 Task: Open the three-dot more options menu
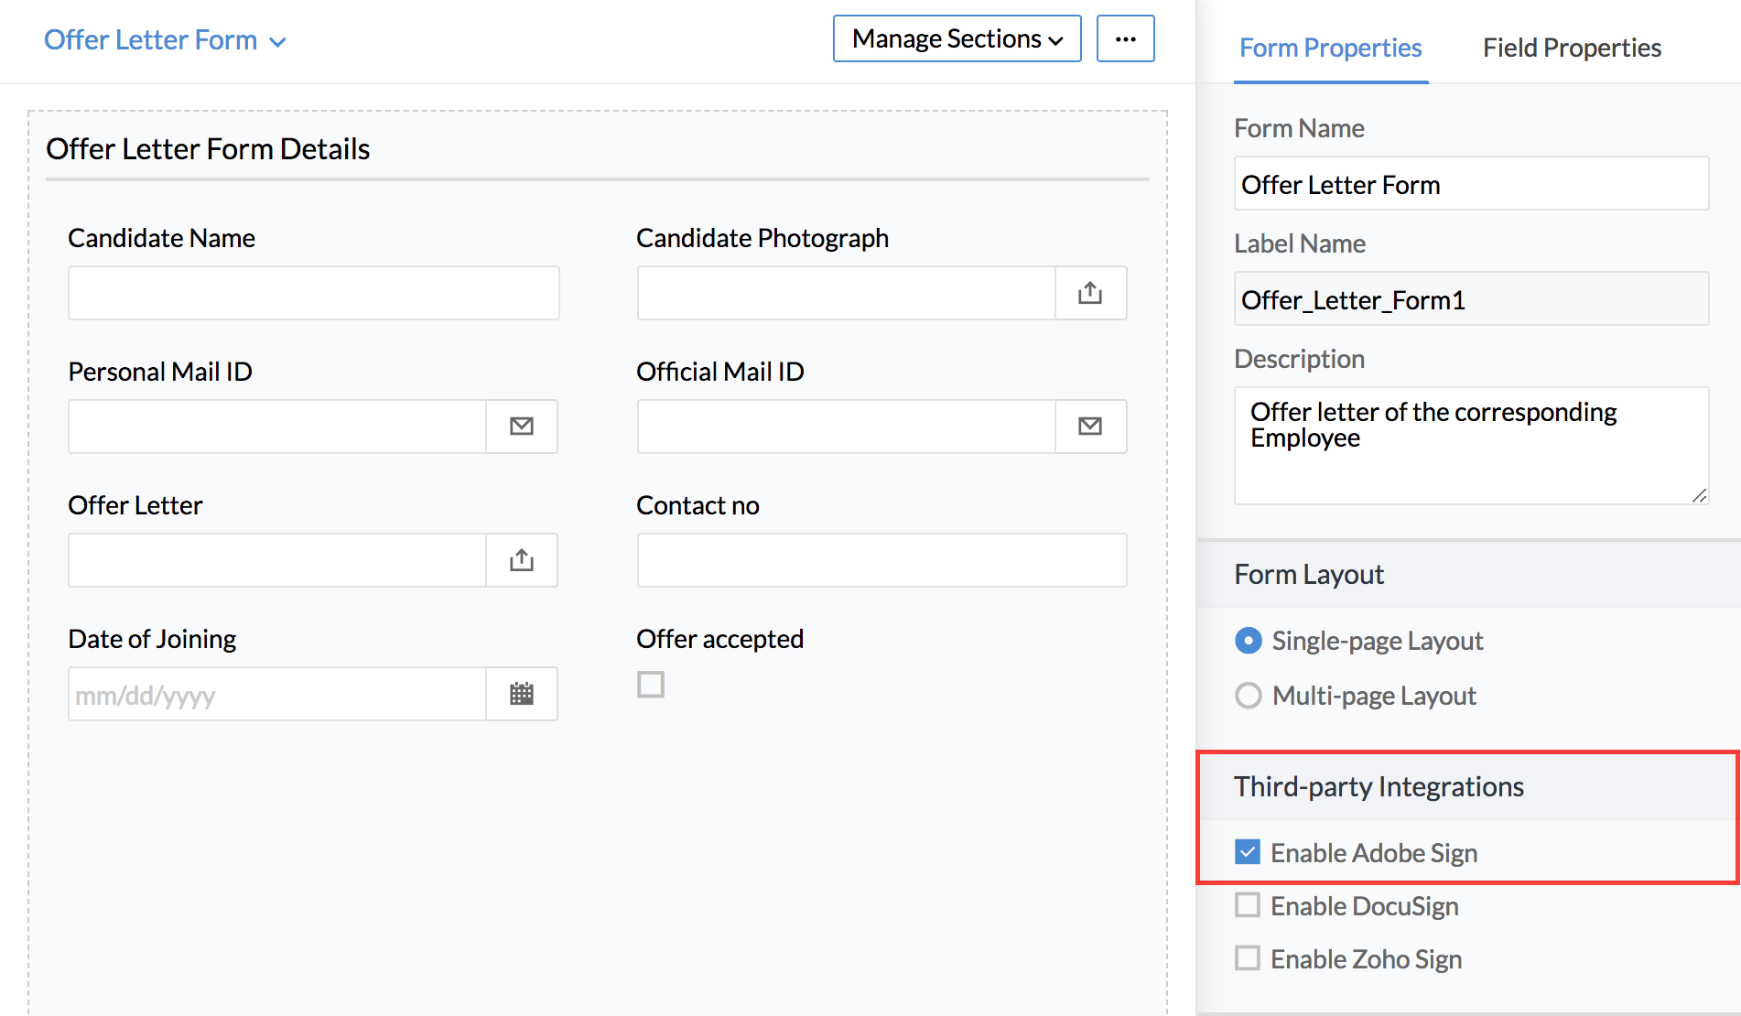1125,39
